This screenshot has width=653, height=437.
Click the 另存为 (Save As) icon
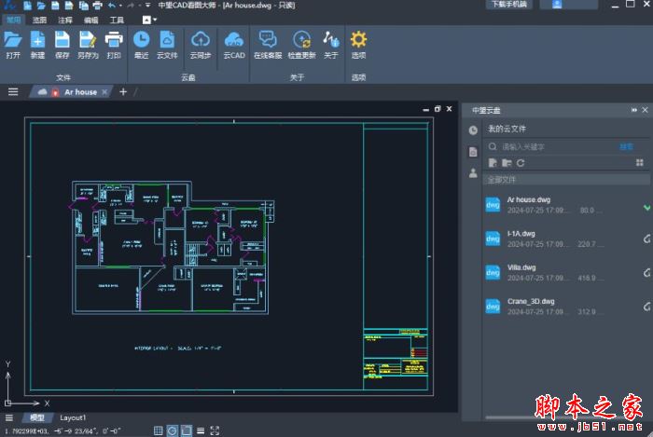tap(88, 40)
